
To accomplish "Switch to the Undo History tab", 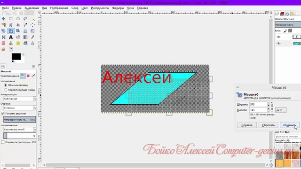I will pos(293,14).
